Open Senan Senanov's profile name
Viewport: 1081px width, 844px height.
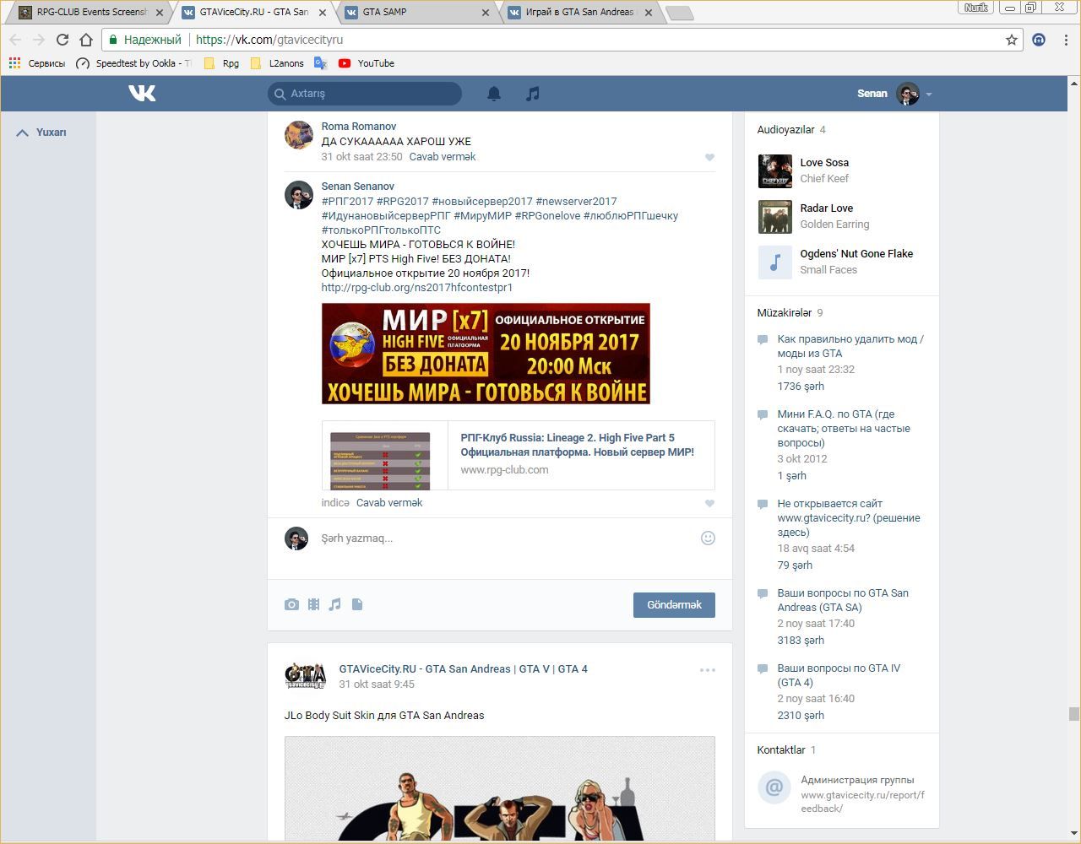(358, 187)
